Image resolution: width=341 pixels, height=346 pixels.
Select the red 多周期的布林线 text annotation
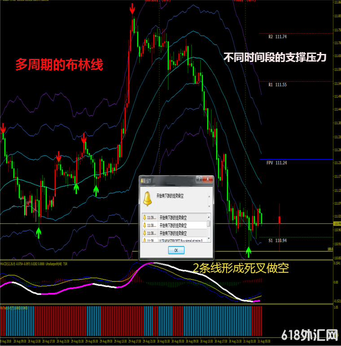coord(59,66)
